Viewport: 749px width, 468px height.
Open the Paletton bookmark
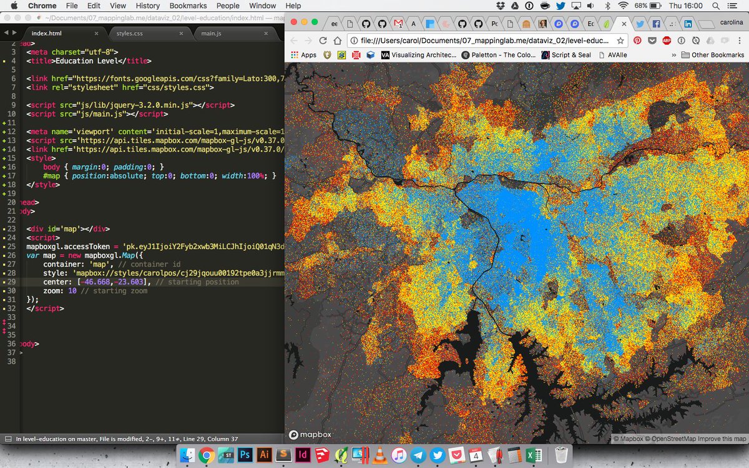tap(499, 55)
